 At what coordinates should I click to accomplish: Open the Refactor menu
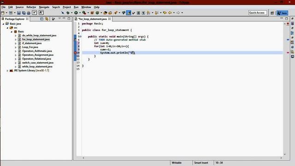[31, 7]
